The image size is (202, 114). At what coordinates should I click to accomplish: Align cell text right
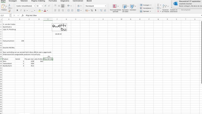click(63, 10)
